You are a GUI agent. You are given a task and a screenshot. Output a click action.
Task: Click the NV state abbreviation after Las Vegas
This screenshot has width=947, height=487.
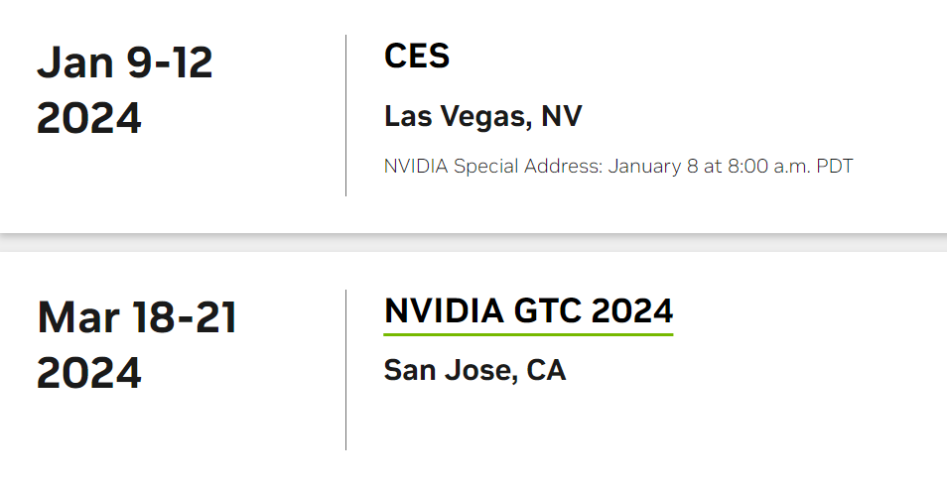[x=562, y=116]
